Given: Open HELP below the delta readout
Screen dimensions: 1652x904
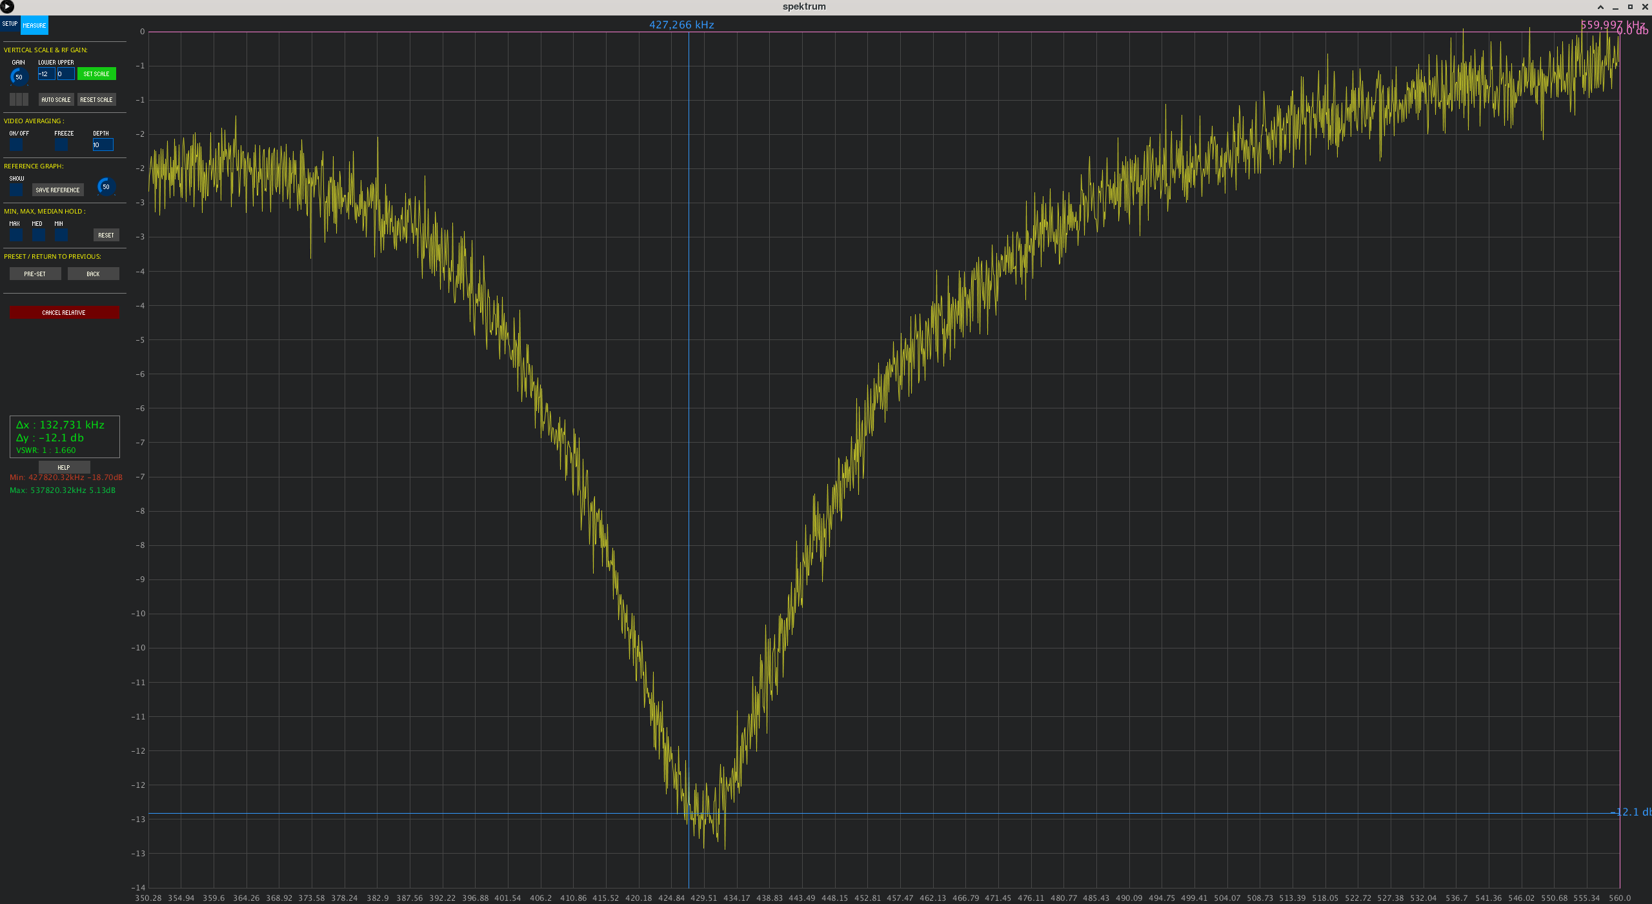Looking at the screenshot, I should click(x=64, y=467).
